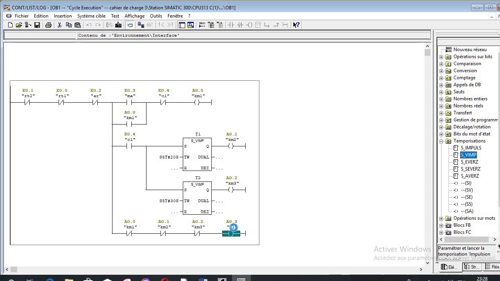Click the system clock showing 23:28
Image resolution: width=500 pixels, height=281 pixels.
[x=482, y=279]
